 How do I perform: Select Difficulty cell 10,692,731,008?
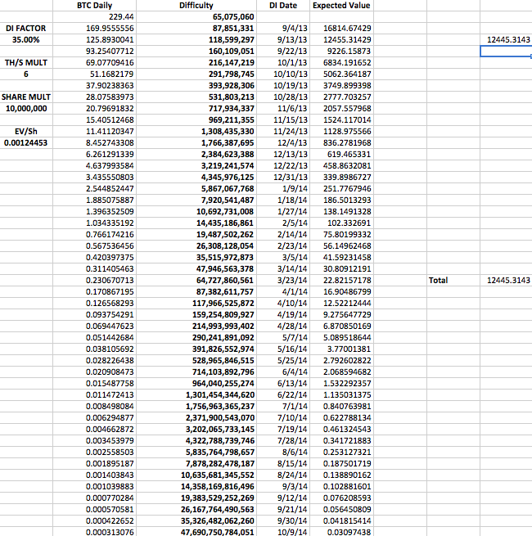[x=196, y=212]
